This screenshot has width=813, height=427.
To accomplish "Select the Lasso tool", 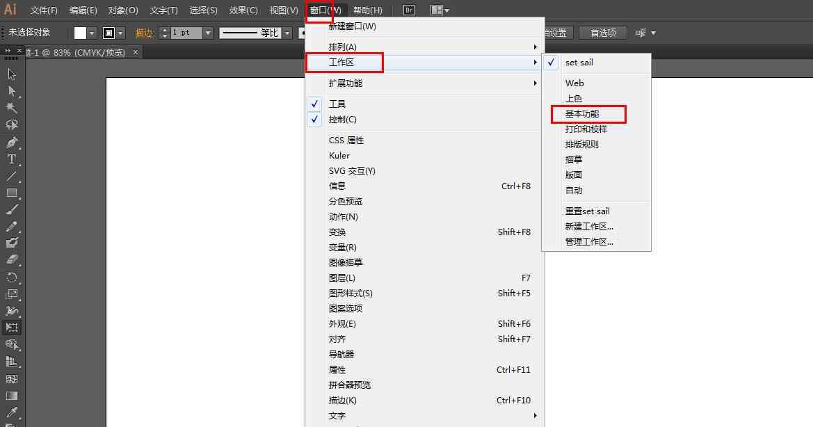I will click(12, 125).
